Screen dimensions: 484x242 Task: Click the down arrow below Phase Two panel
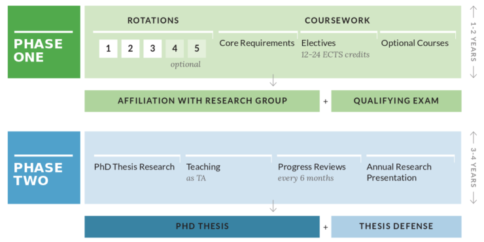pos(273,207)
